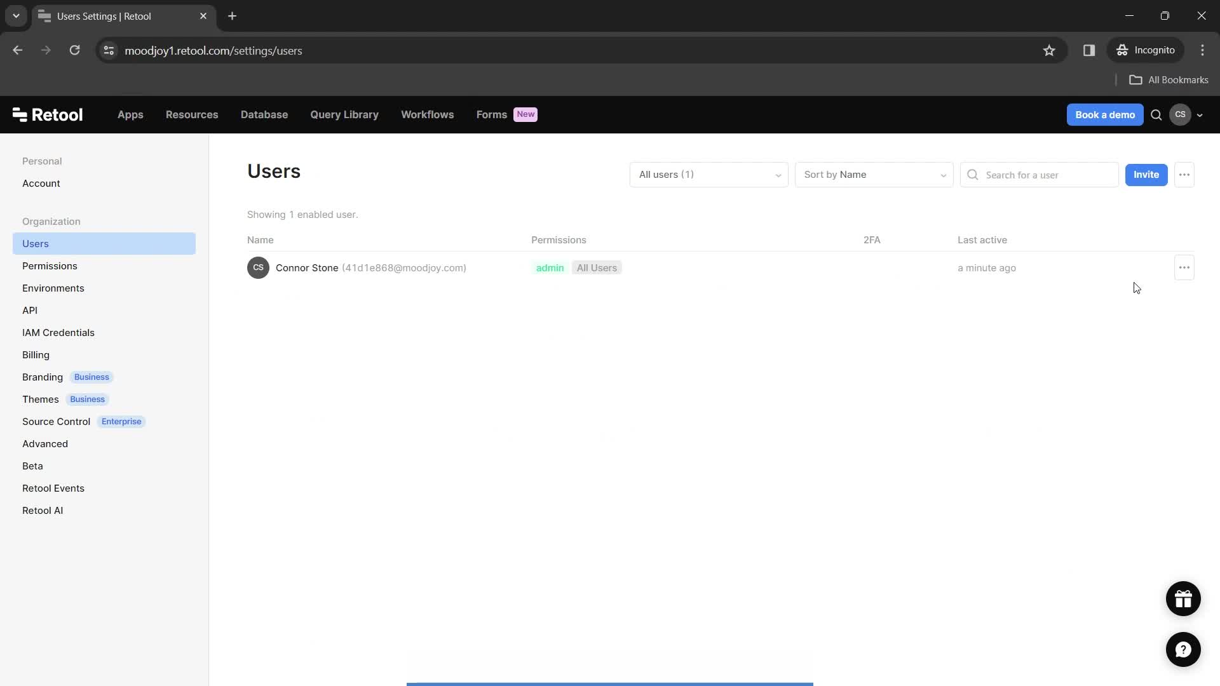Click the admin permissions badge

pyautogui.click(x=550, y=267)
